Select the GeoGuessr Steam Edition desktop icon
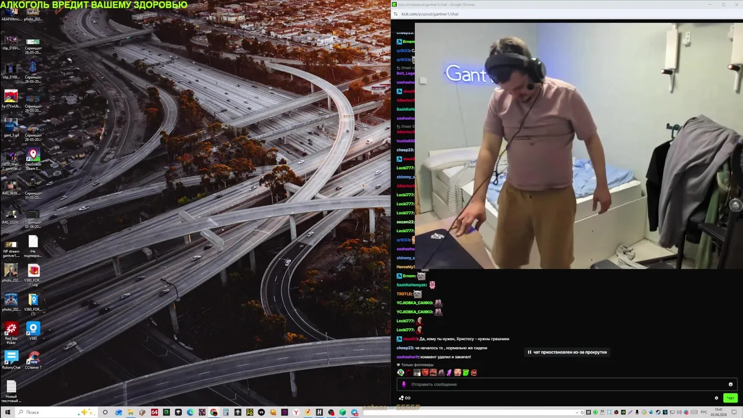 (x=33, y=157)
